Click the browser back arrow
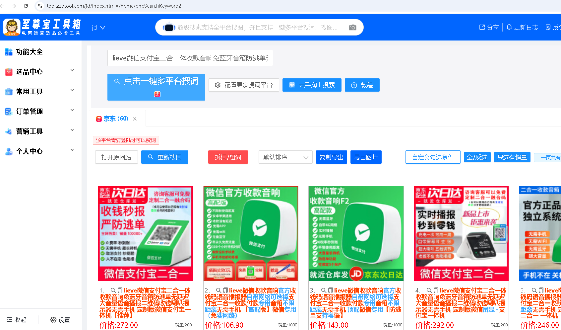Viewport: 561px width, 330px height. tap(2, 6)
